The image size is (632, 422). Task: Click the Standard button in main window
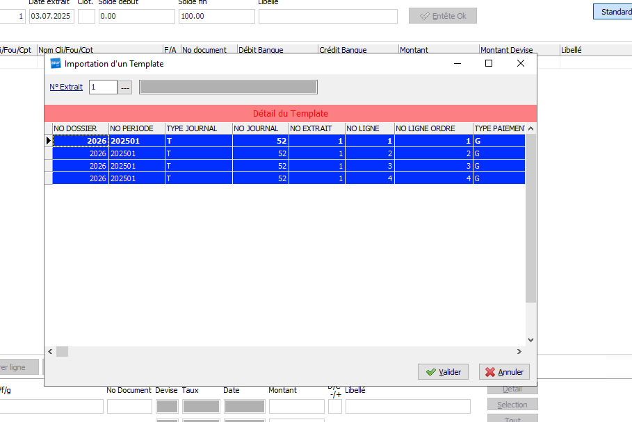click(613, 12)
